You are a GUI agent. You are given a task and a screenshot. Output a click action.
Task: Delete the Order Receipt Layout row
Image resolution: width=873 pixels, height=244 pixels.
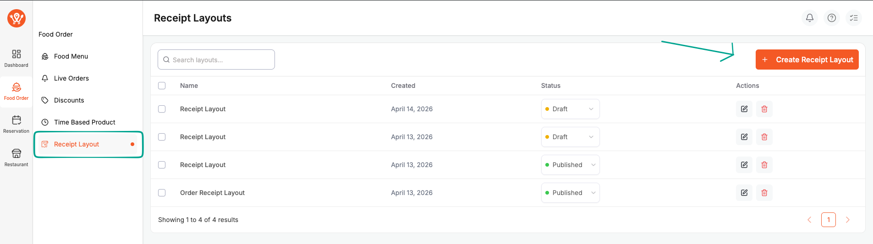click(x=764, y=193)
